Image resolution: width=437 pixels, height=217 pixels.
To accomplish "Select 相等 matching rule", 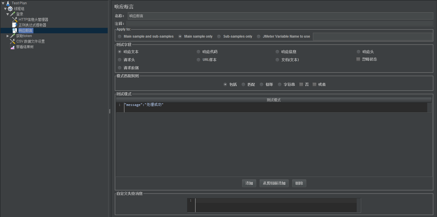I will point(266,84).
